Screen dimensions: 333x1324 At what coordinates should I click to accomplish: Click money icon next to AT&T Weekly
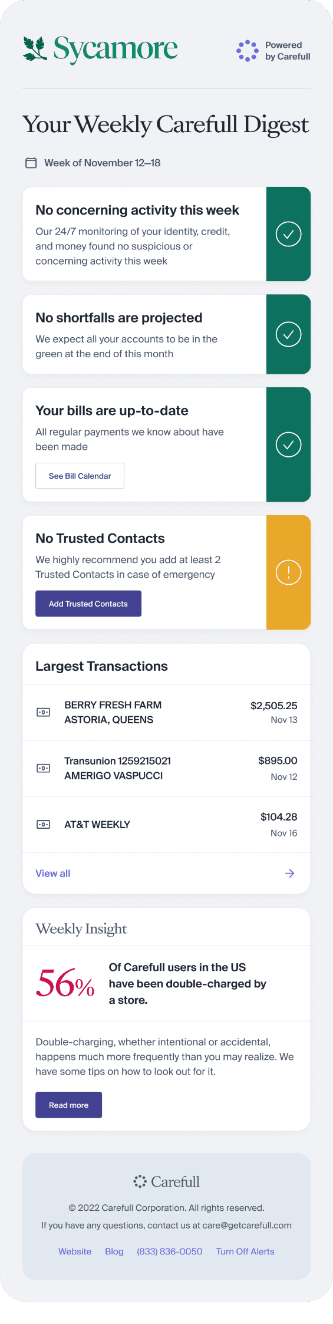(x=44, y=824)
